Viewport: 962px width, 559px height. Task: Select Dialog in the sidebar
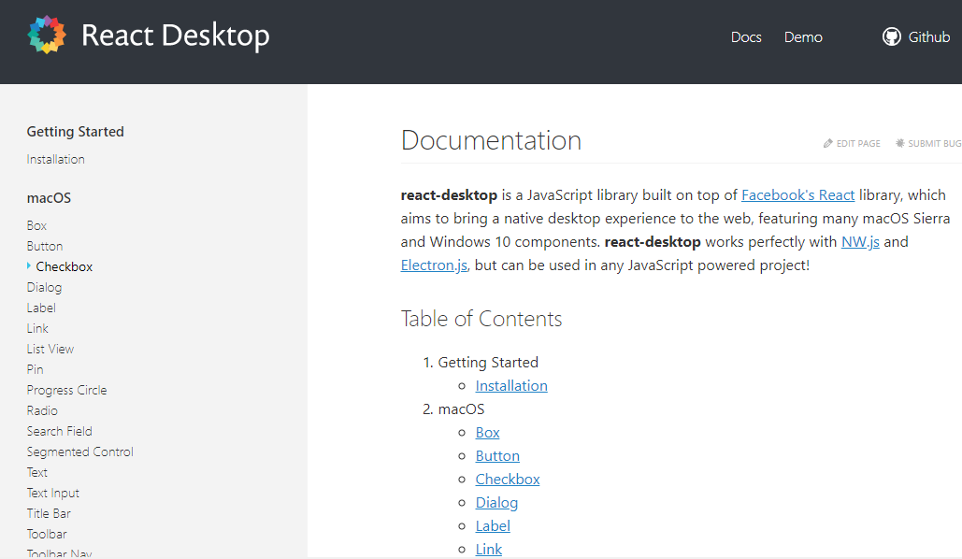(44, 287)
